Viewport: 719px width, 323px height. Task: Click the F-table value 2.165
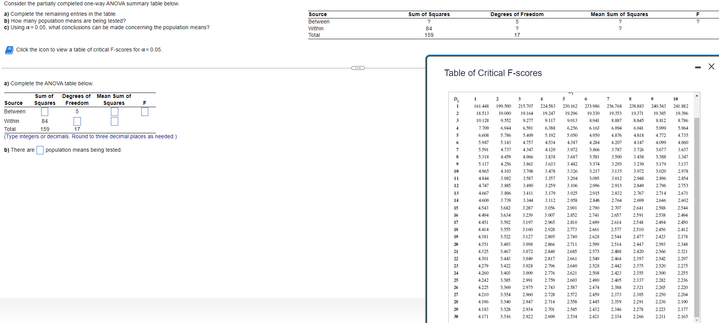[683, 317]
